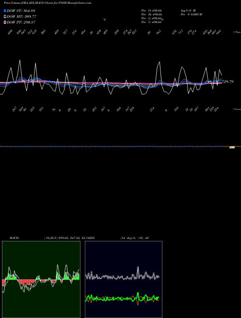The width and height of the screenshot is (241, 318).
Task: Select the 'DOW PT: 290.57' legend text
Action: 21,22
